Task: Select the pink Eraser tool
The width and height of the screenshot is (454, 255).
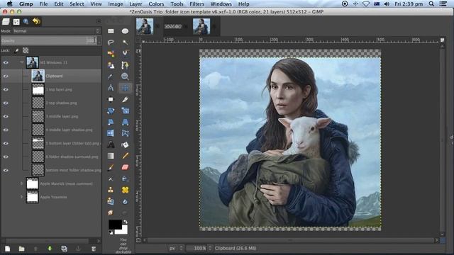Action: pyautogui.click(x=125, y=167)
